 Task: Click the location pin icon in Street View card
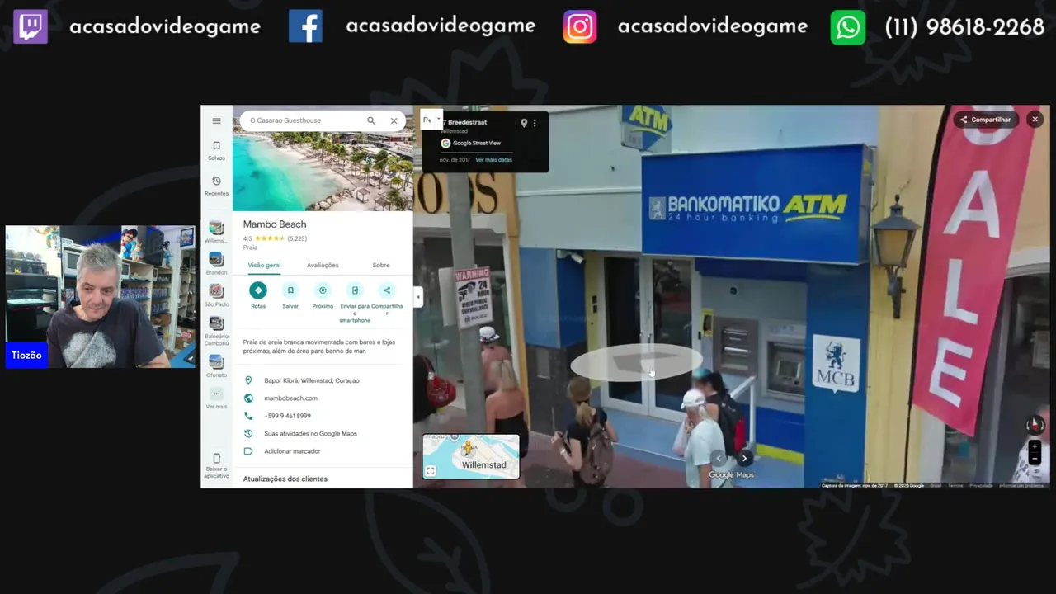pos(523,123)
